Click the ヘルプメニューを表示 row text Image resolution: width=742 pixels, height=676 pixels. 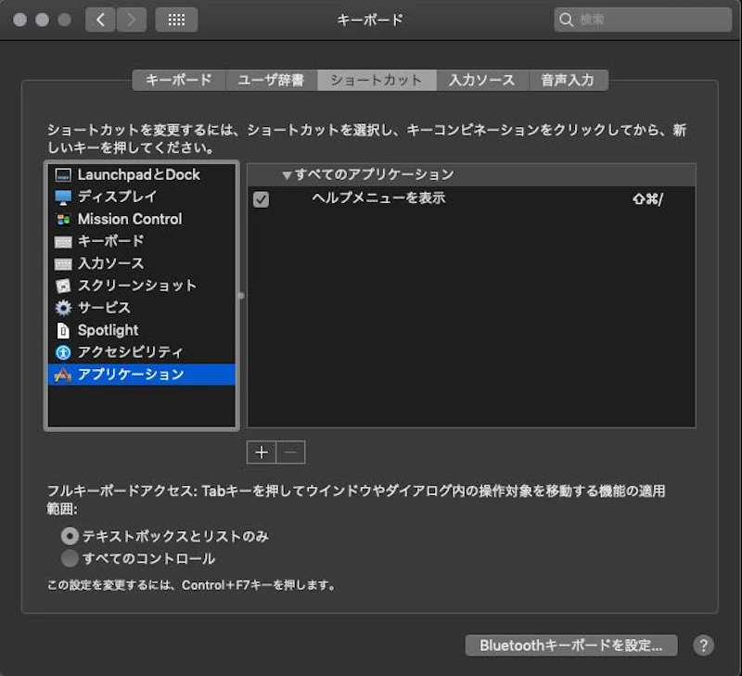378,198
